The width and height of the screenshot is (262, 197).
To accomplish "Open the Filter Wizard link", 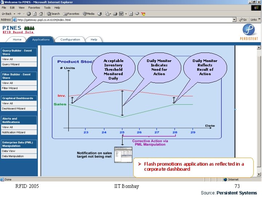I will (19, 88).
